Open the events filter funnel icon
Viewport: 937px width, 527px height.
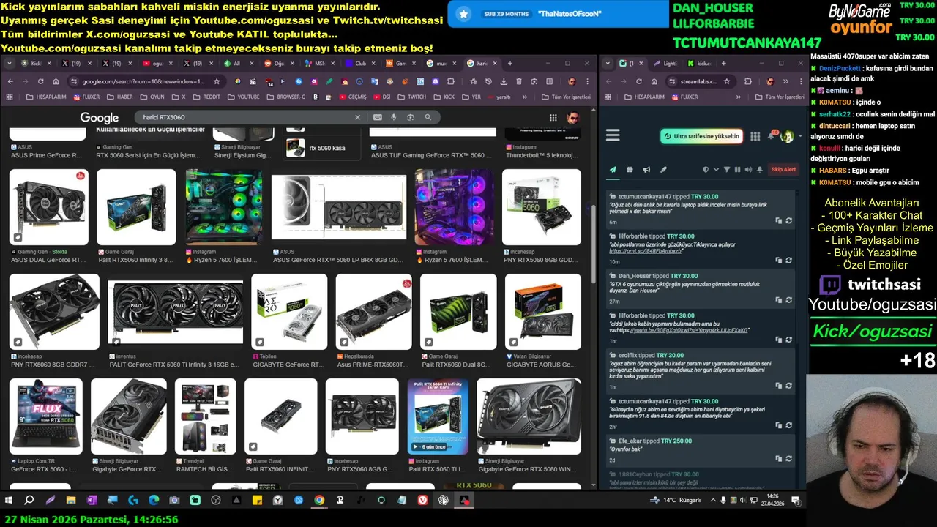pyautogui.click(x=727, y=170)
